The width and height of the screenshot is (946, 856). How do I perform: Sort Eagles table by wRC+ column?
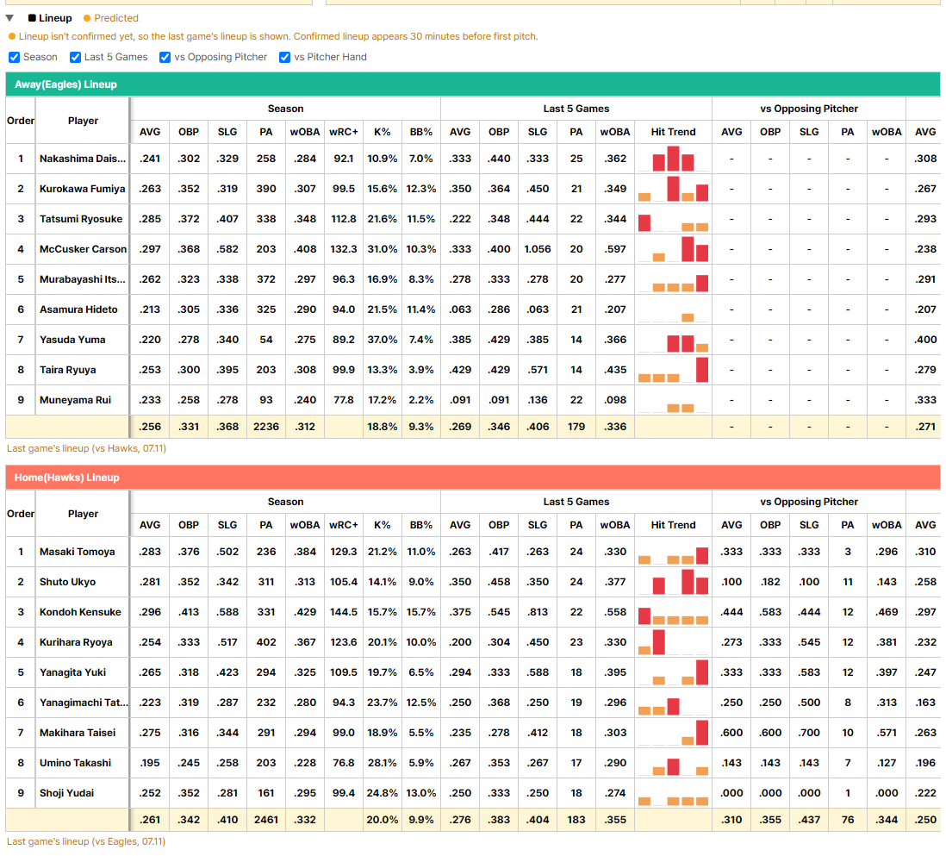click(x=343, y=132)
